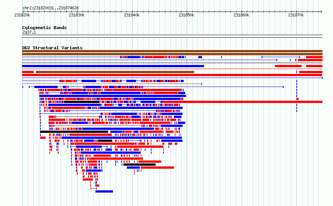The image size is (333, 206).
Task: Select the wide blue bar ending near 231853k
Action: pos(113,66)
